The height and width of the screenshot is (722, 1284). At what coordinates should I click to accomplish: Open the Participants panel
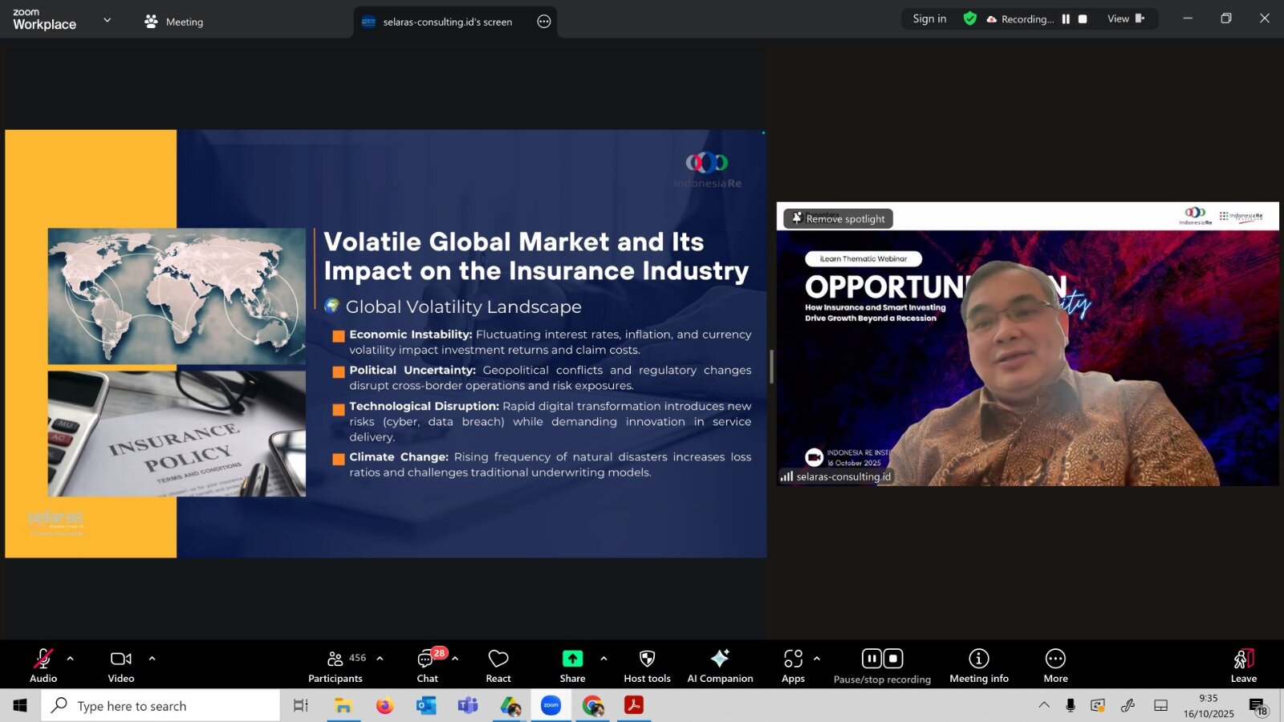(x=335, y=666)
